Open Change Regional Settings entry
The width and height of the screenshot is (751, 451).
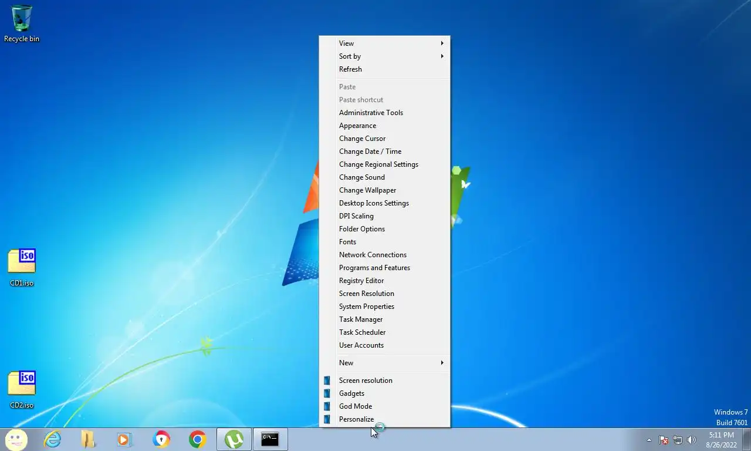pyautogui.click(x=384, y=164)
